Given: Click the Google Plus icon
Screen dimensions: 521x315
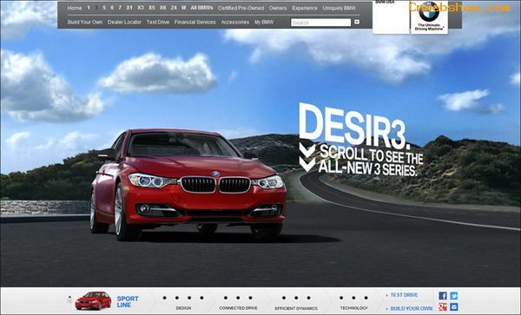Looking at the screenshot, I should (443, 306).
